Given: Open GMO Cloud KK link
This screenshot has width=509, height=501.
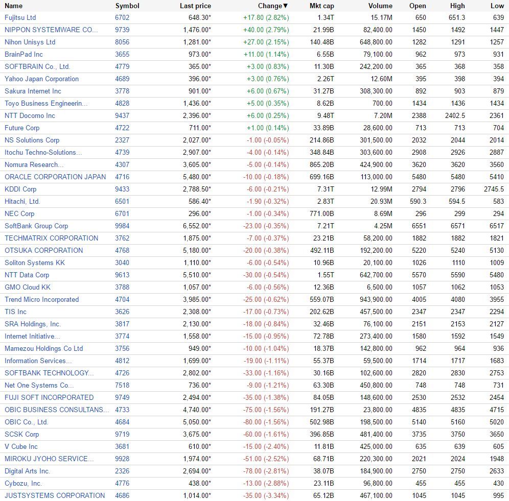Looking at the screenshot, I should (x=28, y=287).
